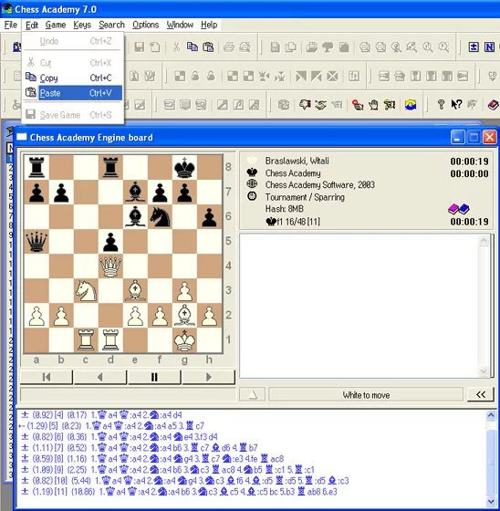Screen dimensions: 500x511
Task: Step back one move
Action: pos(100,377)
